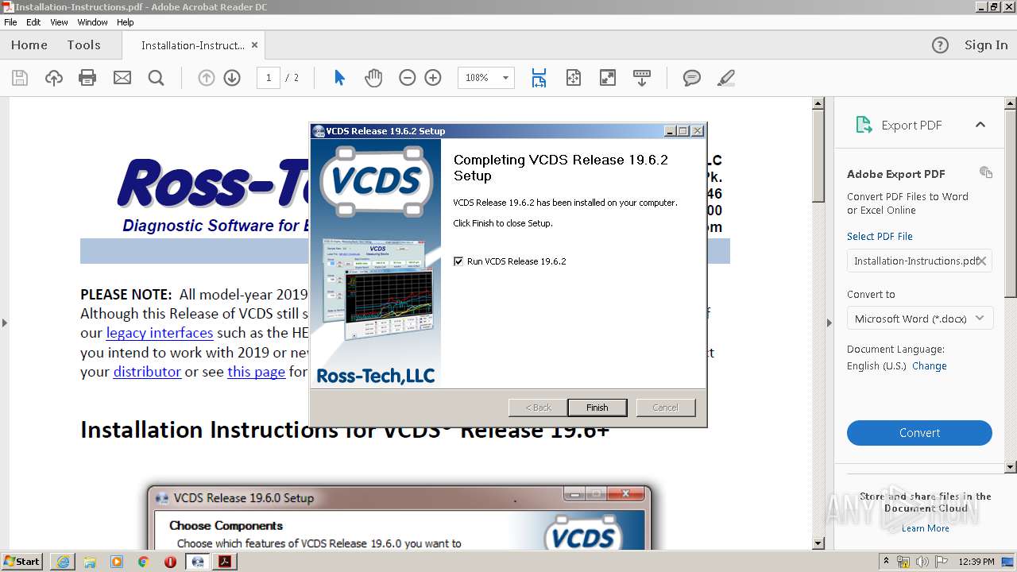Image resolution: width=1017 pixels, height=572 pixels.
Task: Open the Windows Start menu
Action: coord(21,561)
